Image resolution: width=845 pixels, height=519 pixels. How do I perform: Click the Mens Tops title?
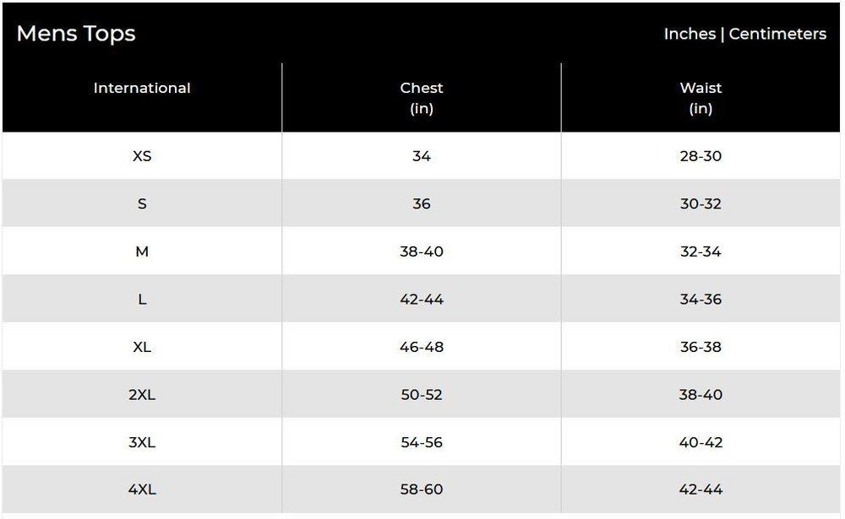click(76, 34)
